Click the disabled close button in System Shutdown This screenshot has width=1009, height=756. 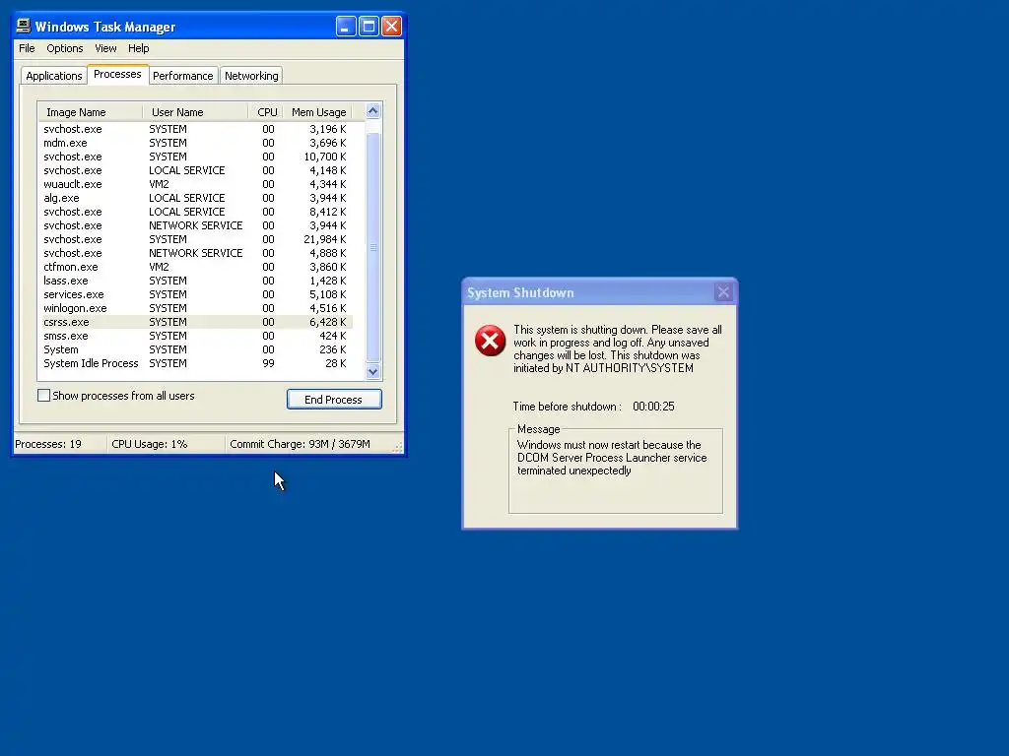pos(723,292)
